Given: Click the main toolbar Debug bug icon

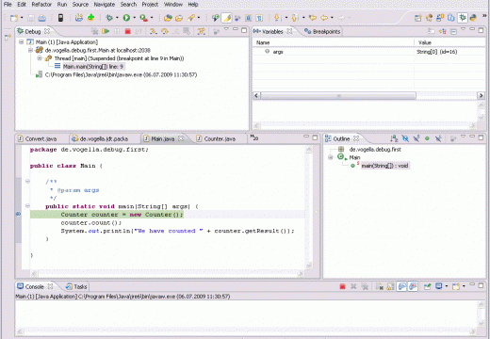Looking at the screenshot, I should (x=109, y=18).
